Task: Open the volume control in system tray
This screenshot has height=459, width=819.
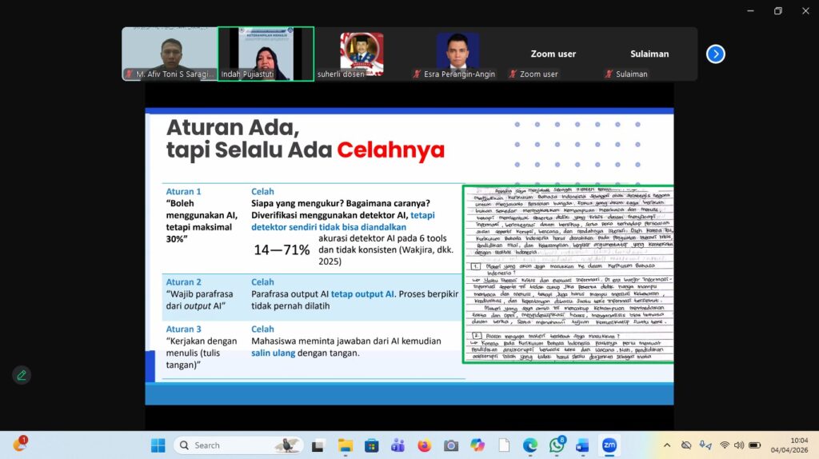Action: [x=739, y=445]
